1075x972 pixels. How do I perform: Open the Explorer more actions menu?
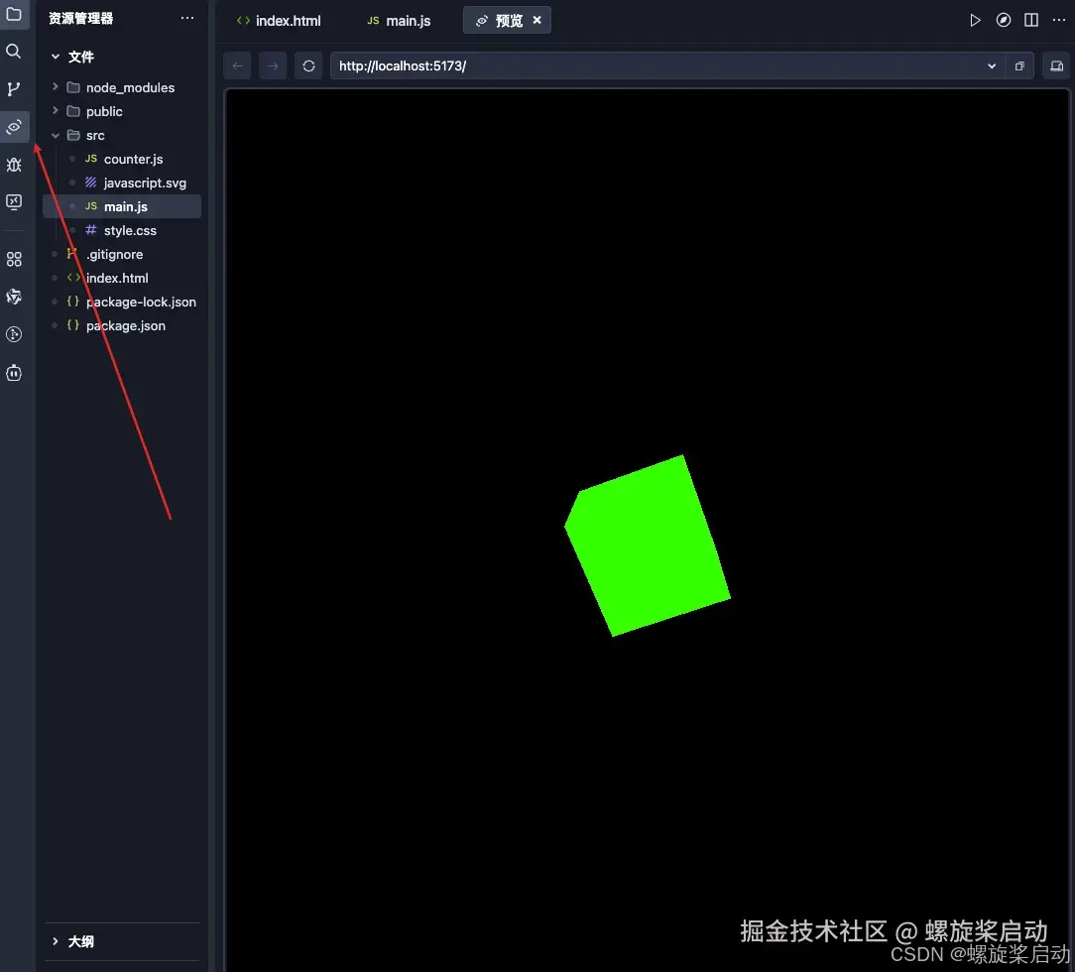[187, 18]
